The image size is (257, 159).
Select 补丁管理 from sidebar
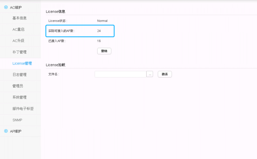[x=20, y=52]
